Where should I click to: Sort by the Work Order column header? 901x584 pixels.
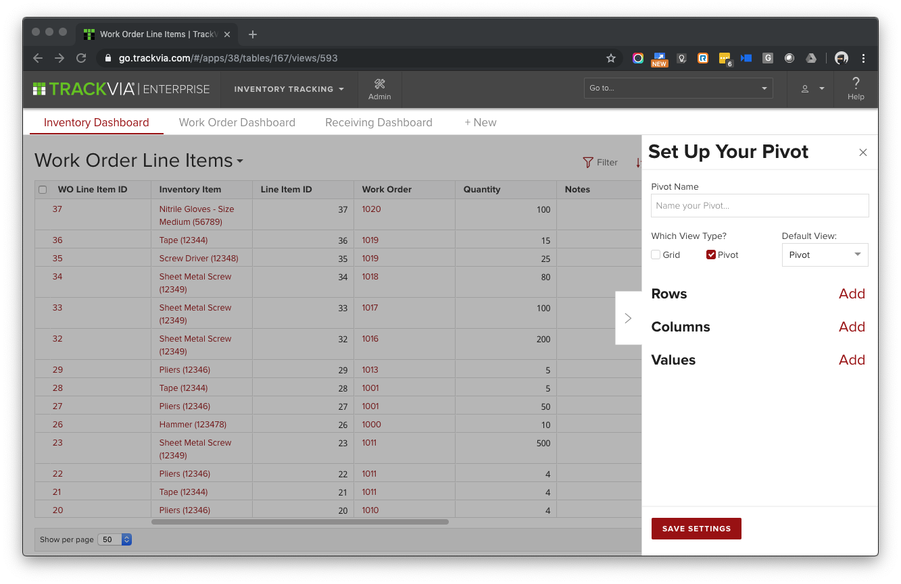(x=387, y=190)
